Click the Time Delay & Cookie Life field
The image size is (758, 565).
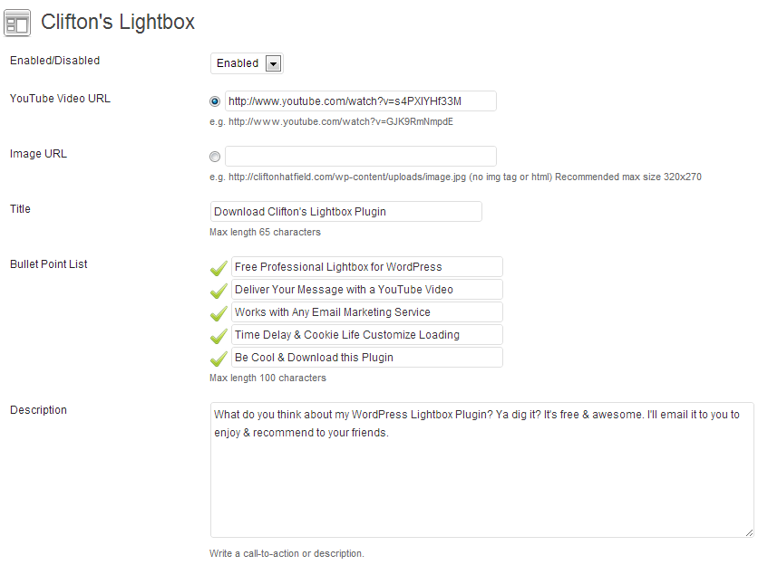[x=367, y=335]
